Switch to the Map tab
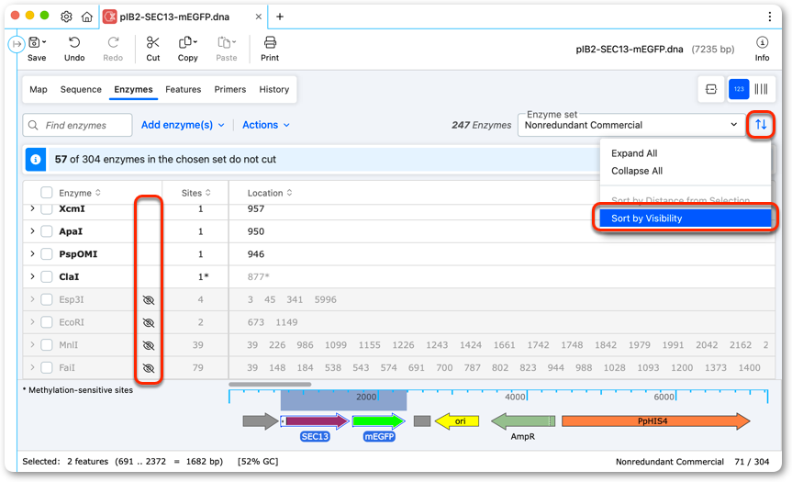792x482 pixels. [x=39, y=89]
